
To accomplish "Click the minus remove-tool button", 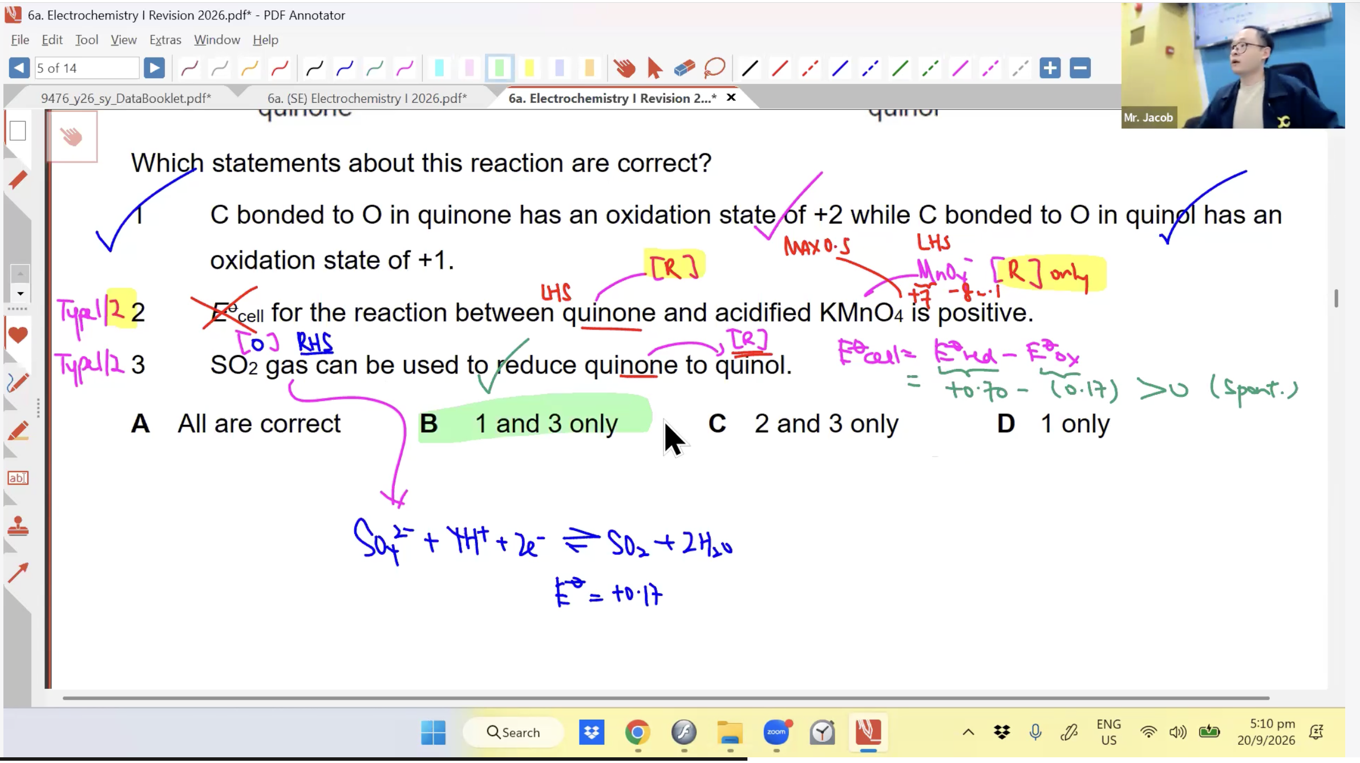I will click(1080, 68).
